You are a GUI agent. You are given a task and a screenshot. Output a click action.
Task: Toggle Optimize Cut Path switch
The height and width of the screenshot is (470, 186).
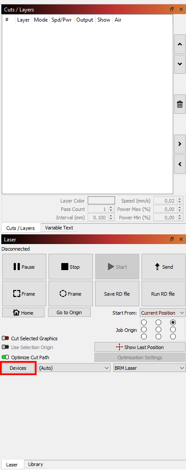point(5,357)
